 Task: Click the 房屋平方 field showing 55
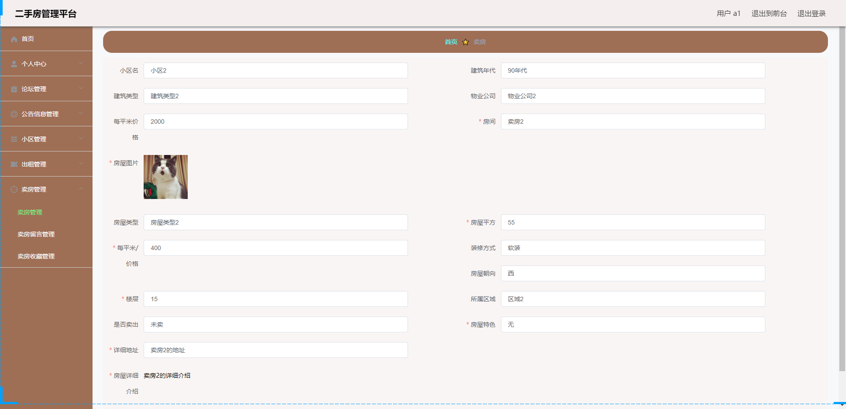(x=633, y=222)
